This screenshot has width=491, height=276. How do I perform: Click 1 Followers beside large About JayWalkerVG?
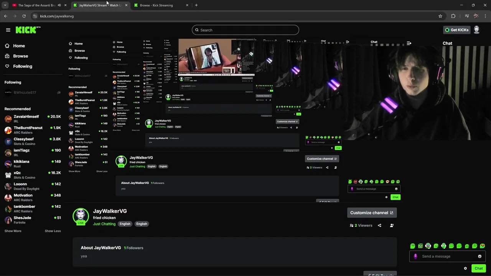click(x=133, y=248)
